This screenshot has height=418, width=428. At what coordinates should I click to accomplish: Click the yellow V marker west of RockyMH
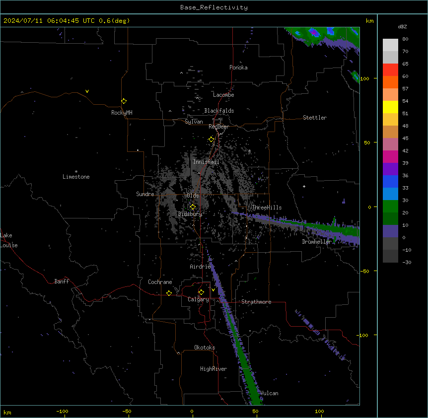pyautogui.click(x=87, y=91)
